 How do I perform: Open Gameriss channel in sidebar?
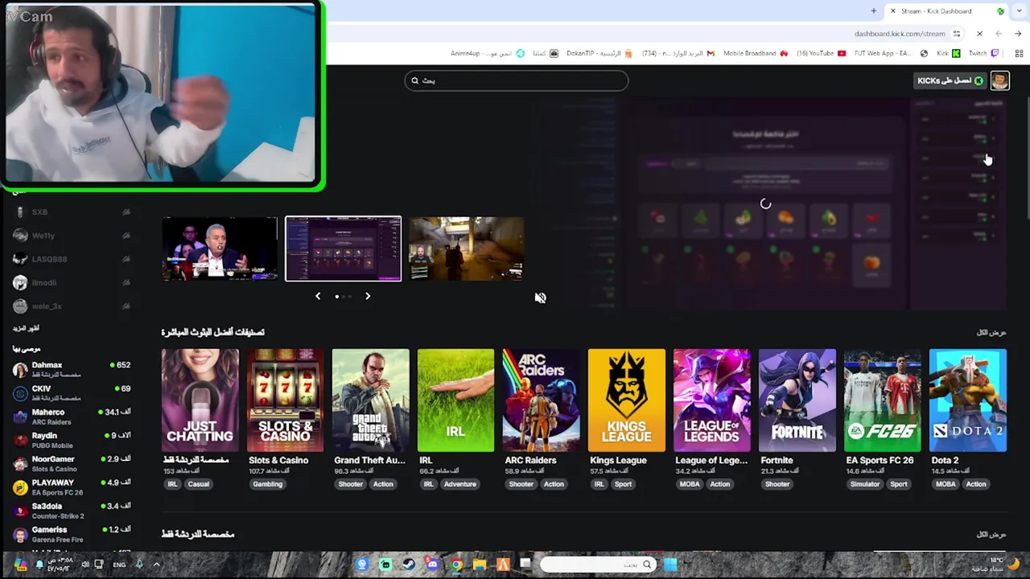click(71, 534)
